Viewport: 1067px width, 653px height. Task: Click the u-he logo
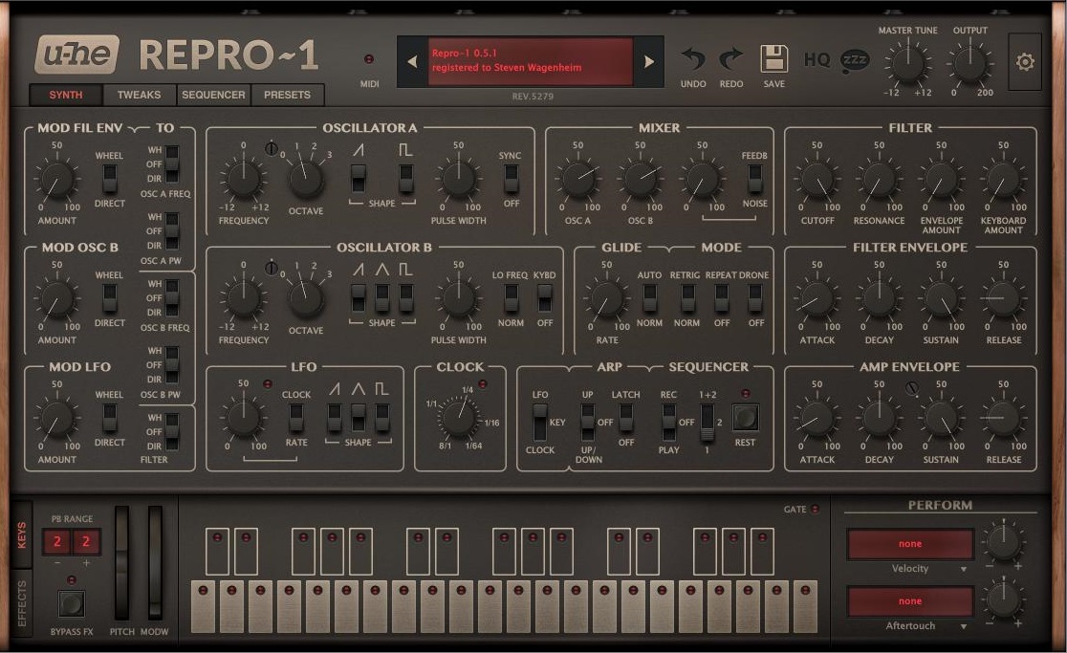pos(77,54)
